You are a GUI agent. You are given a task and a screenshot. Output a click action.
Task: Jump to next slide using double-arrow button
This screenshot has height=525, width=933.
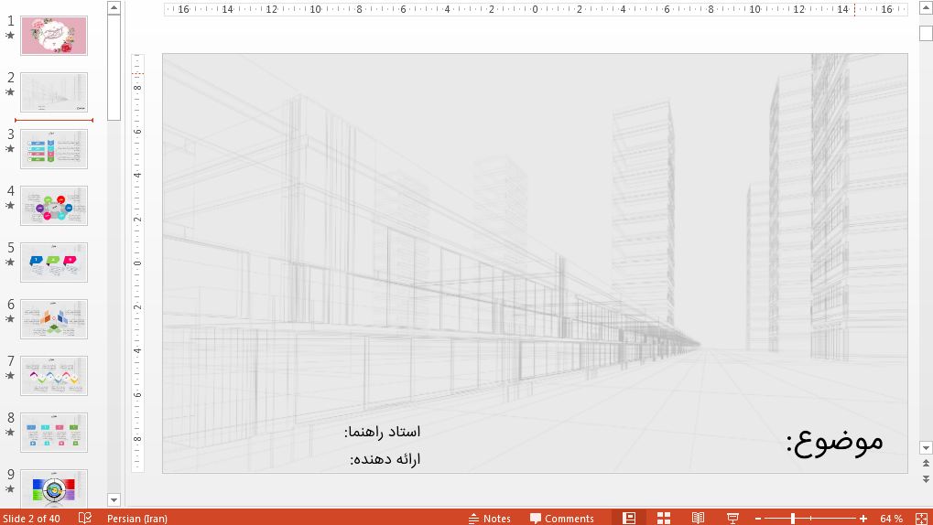[926, 478]
